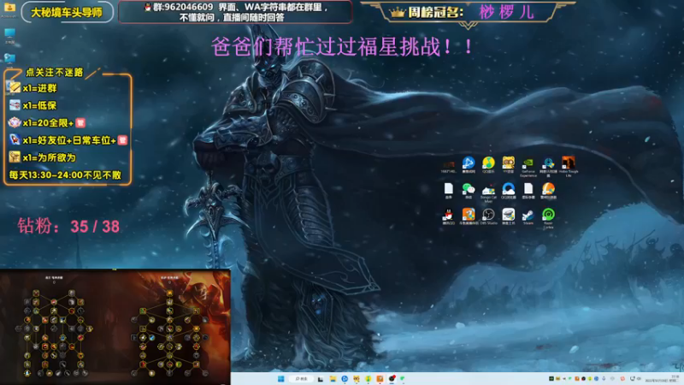Launch Steam from the desktop

[x=528, y=216]
